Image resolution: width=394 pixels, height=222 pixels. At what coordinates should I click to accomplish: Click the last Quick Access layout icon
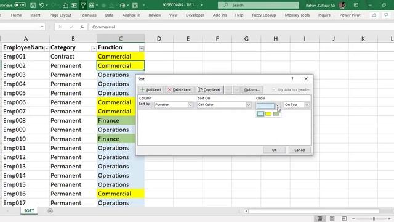135,5
